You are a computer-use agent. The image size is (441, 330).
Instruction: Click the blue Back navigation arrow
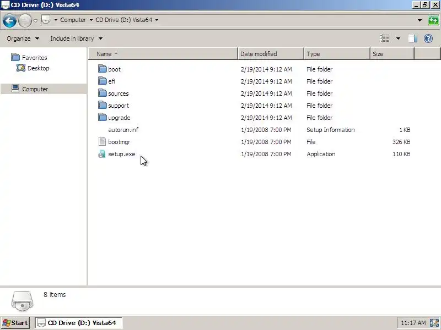pos(9,20)
